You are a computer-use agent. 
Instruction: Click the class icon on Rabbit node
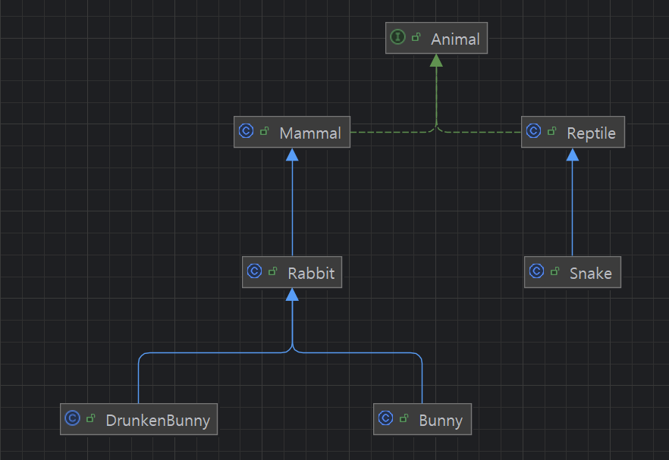click(x=254, y=271)
